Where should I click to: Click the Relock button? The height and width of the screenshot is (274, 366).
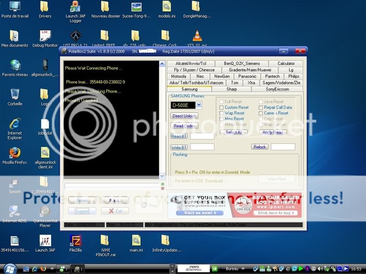click(259, 147)
